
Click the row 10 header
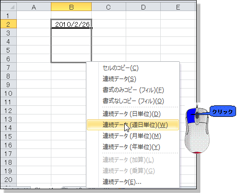click(x=8, y=93)
